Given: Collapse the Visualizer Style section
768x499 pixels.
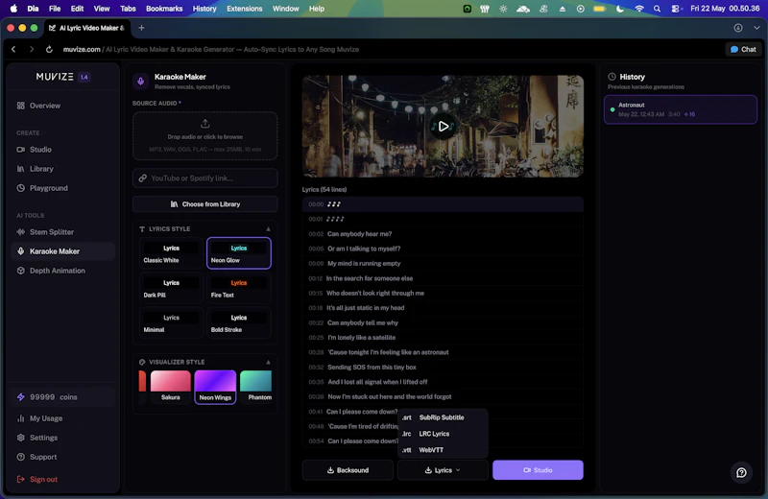Looking at the screenshot, I should coord(268,363).
